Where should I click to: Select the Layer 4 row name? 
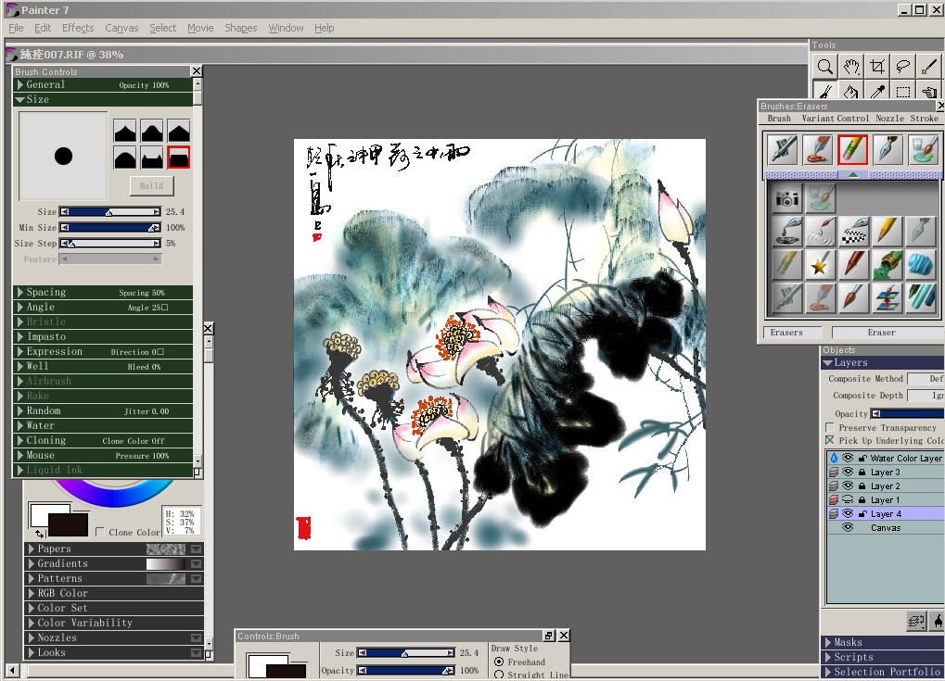(x=886, y=513)
